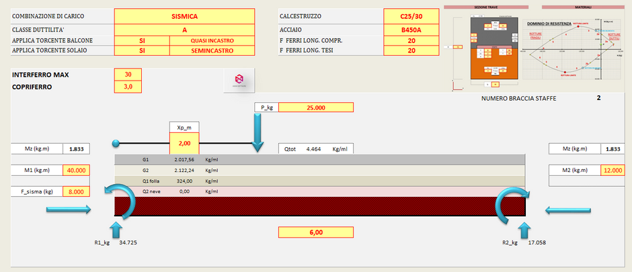Change the SEMINCASTRO constraint option
This screenshot has height=272, width=632.
coord(212,50)
